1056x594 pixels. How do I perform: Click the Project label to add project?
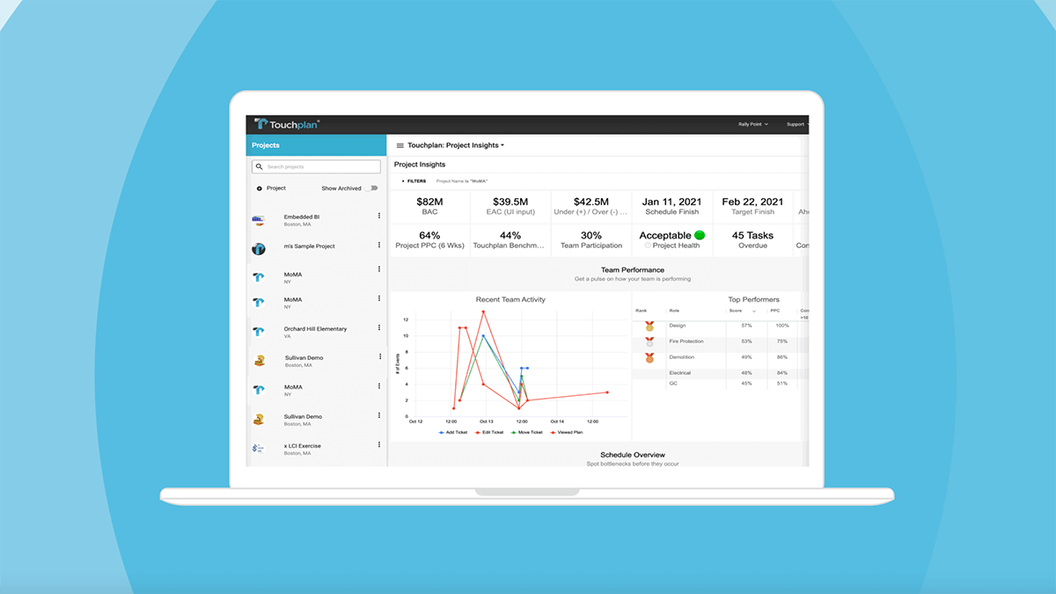(x=276, y=188)
